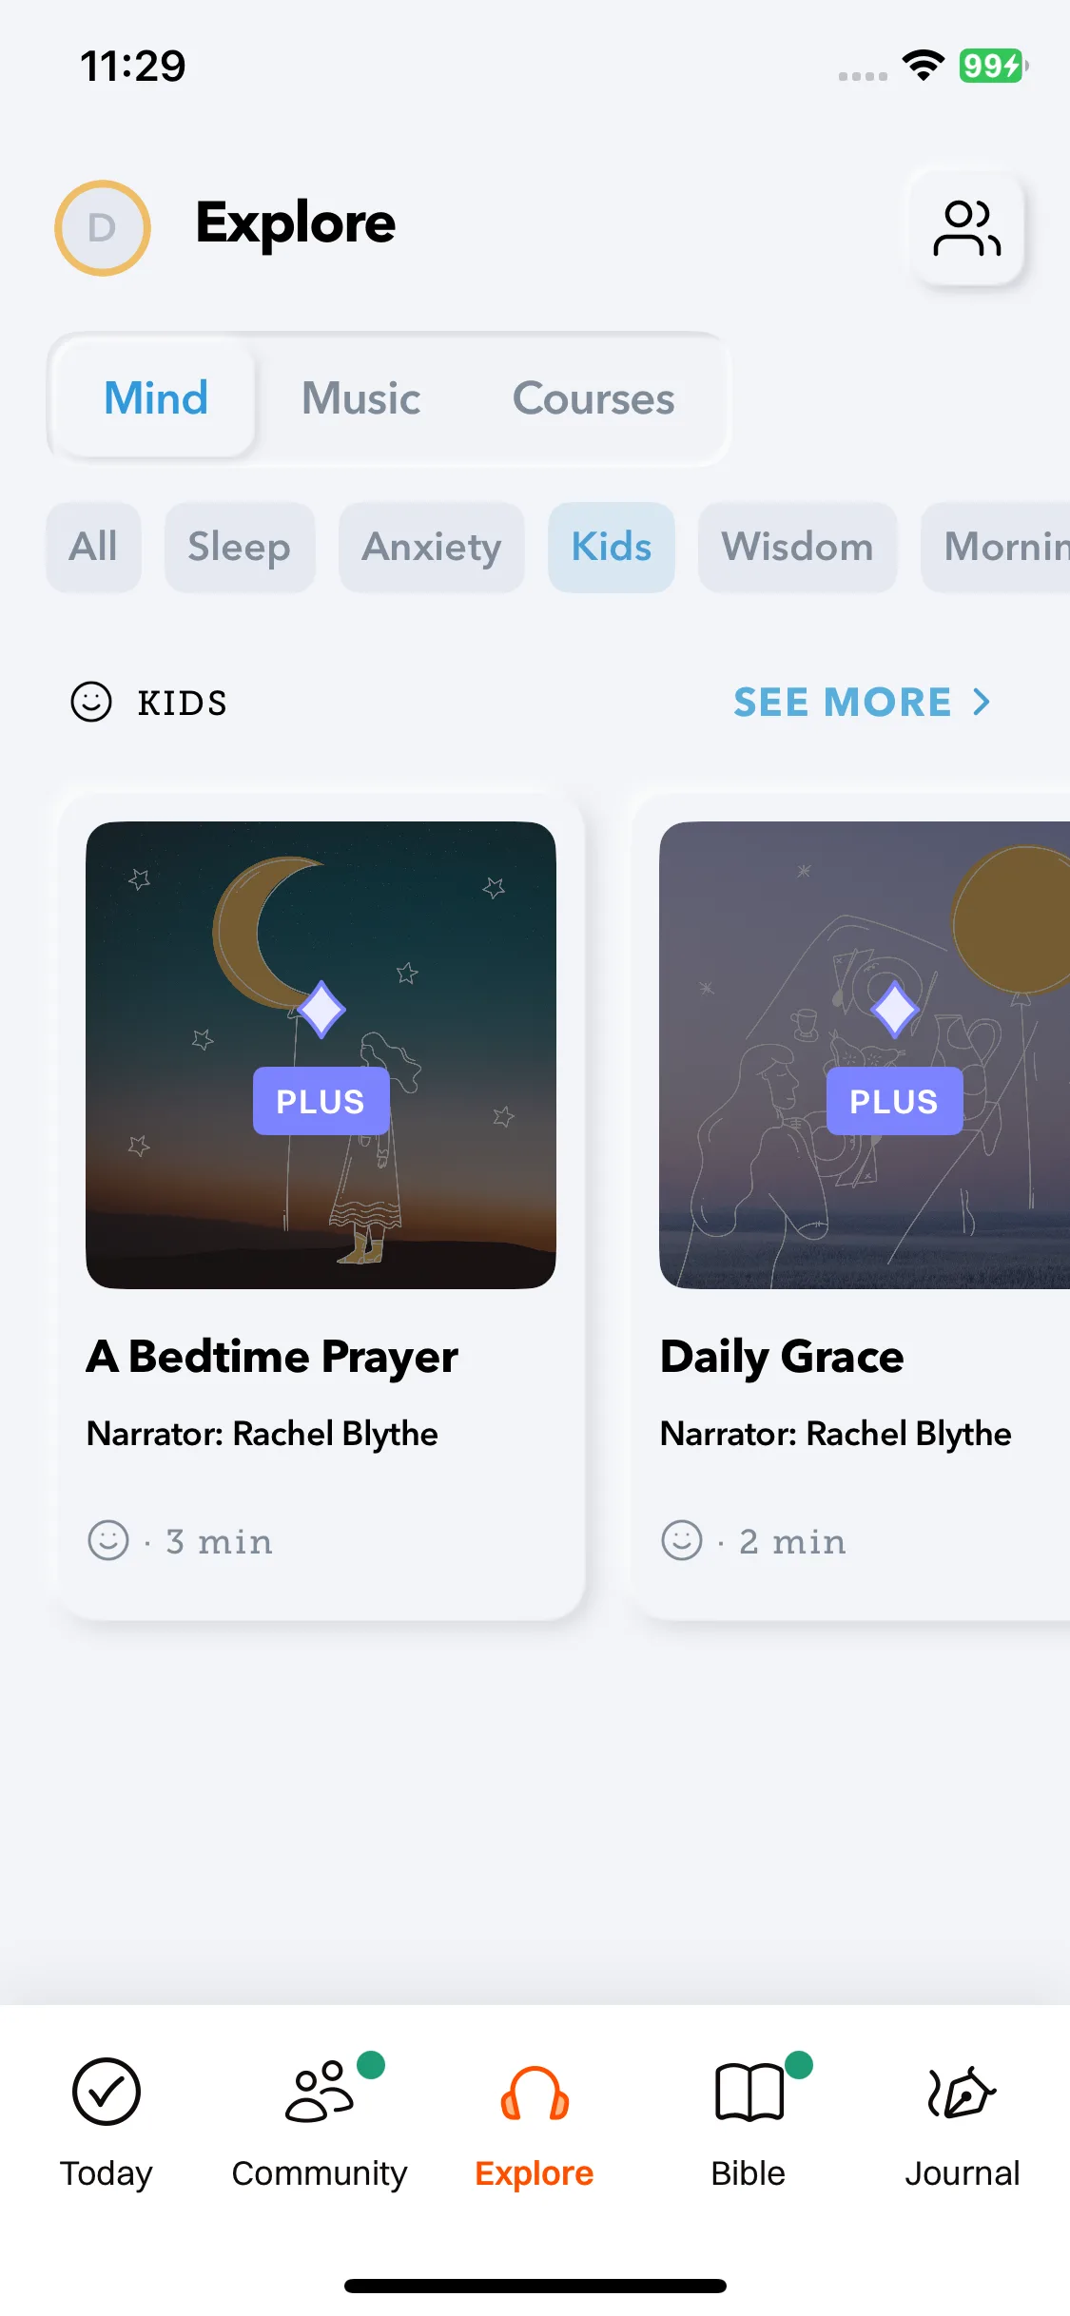Switch to the Music tab
Viewport: 1070px width, 2316px height.
tap(361, 398)
